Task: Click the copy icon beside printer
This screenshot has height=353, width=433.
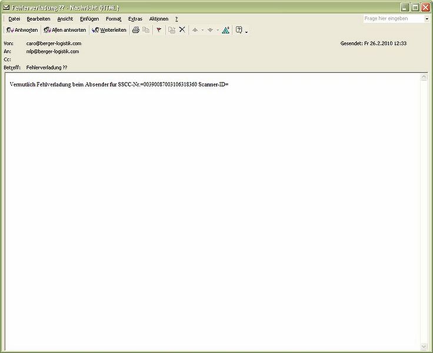Action: [146, 30]
